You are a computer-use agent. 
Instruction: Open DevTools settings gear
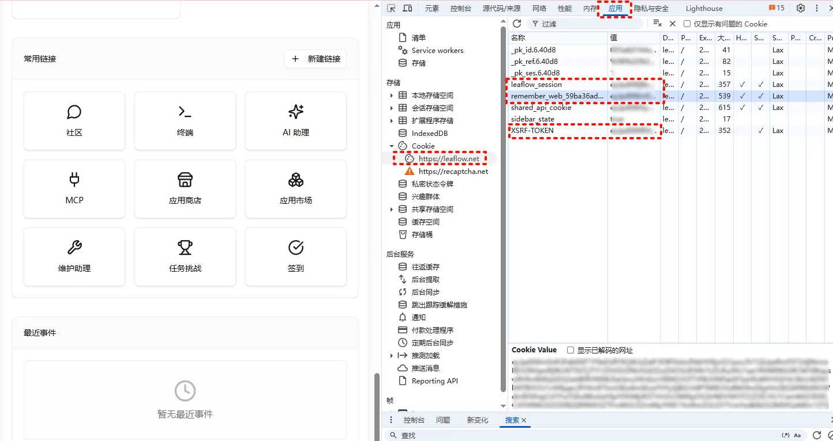click(800, 8)
